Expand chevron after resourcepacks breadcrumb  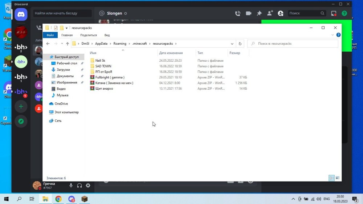(x=176, y=44)
